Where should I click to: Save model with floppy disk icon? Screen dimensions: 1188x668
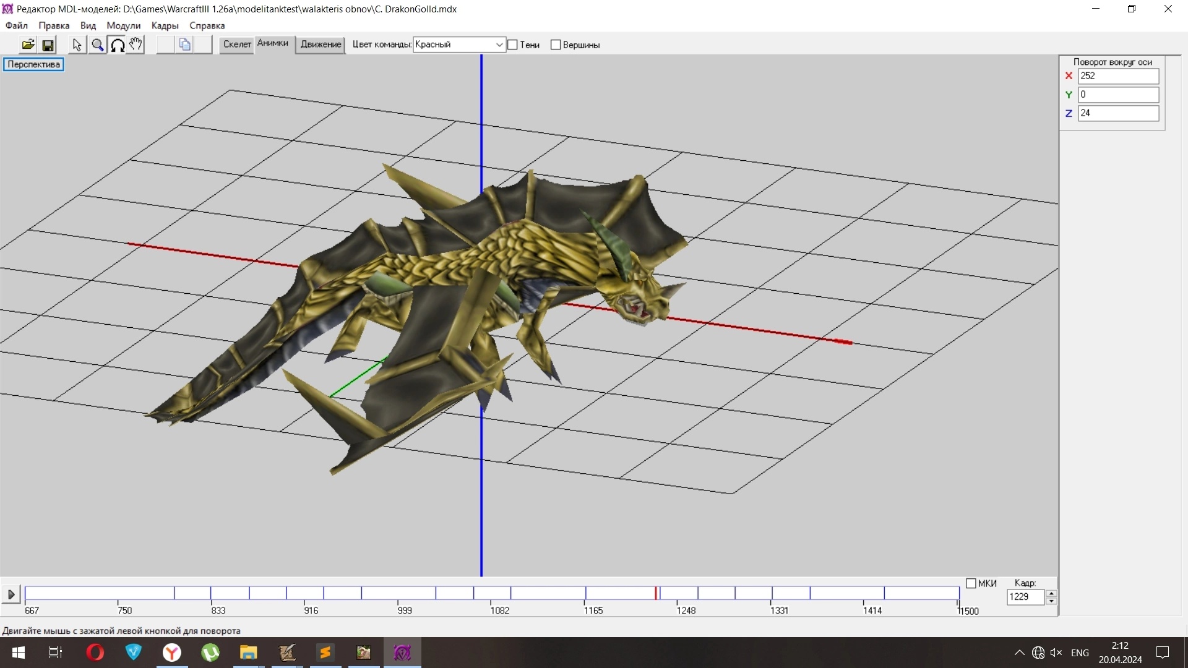click(x=48, y=45)
